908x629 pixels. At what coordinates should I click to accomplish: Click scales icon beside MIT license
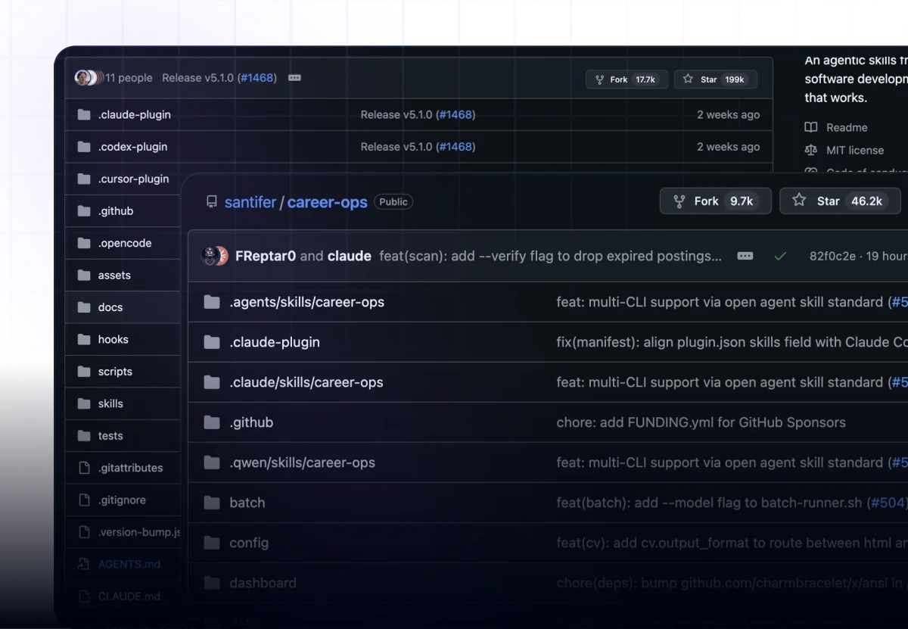[811, 151]
